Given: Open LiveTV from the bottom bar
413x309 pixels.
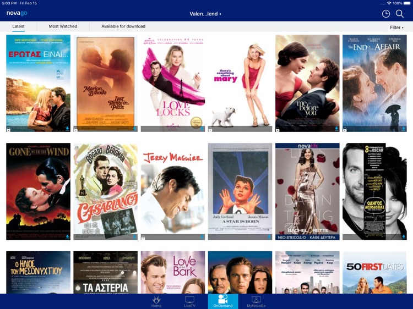Looking at the screenshot, I should (x=189, y=301).
